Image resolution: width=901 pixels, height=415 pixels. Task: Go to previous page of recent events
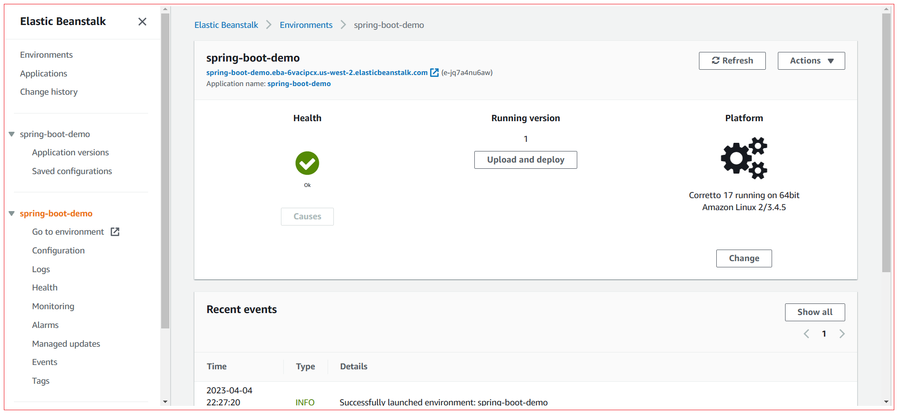807,334
